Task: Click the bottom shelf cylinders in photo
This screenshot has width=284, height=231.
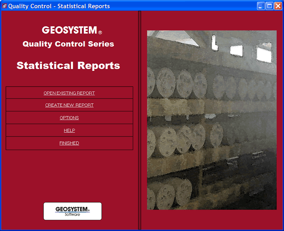Action: [170, 194]
